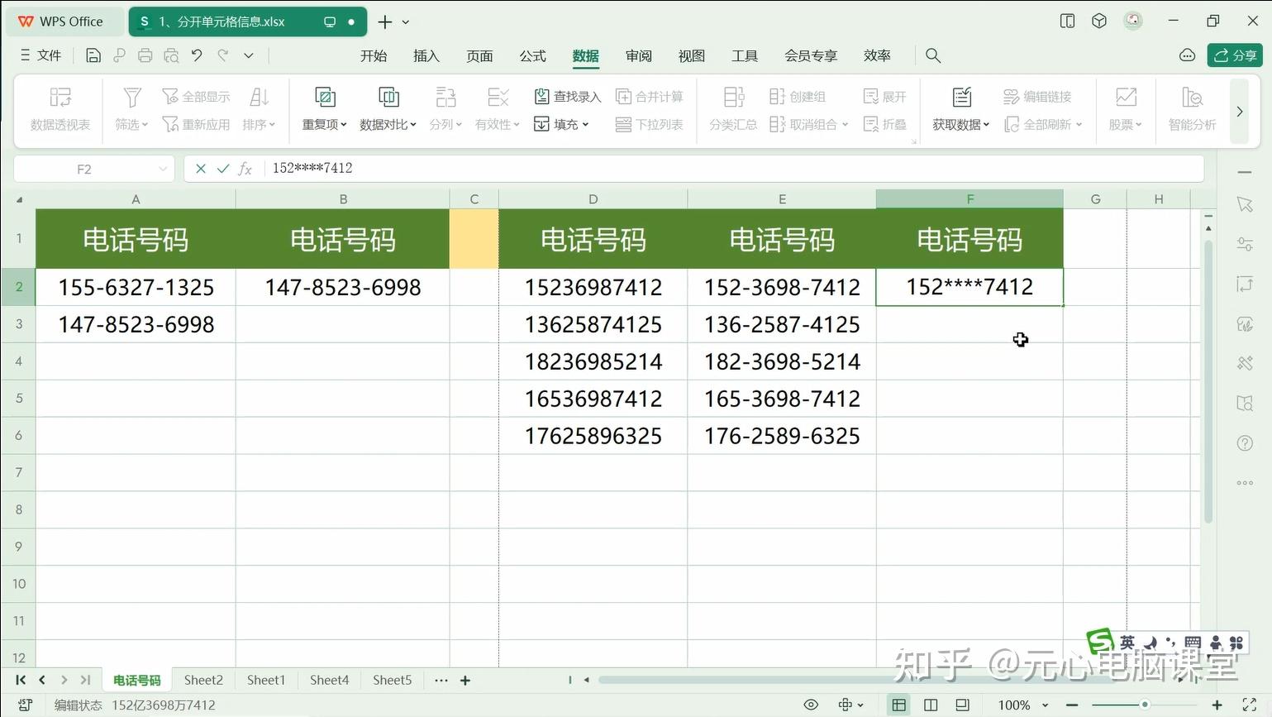Click zoom out minus button
This screenshot has width=1272, height=717.
[1073, 705]
